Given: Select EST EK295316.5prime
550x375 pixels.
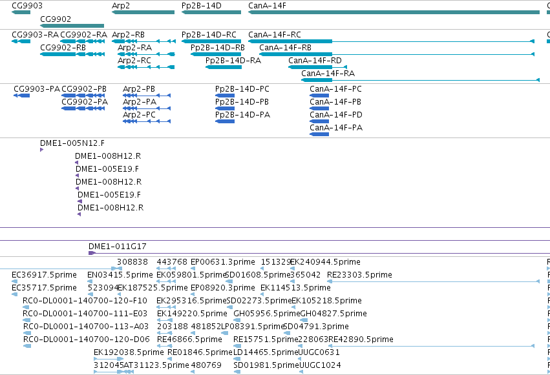Looking at the screenshot, I should tap(166, 307).
